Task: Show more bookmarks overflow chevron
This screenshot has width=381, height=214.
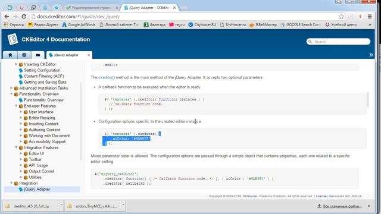Action: click(370, 24)
